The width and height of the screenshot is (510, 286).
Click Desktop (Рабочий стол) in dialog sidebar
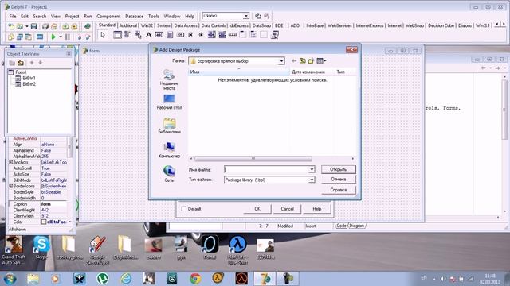169,102
